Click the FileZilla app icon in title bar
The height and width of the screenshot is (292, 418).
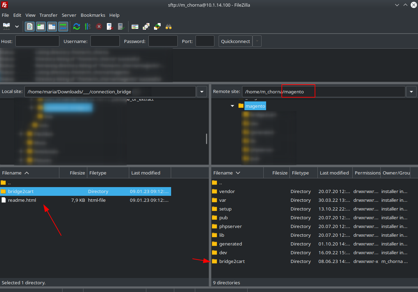pyautogui.click(x=5, y=5)
